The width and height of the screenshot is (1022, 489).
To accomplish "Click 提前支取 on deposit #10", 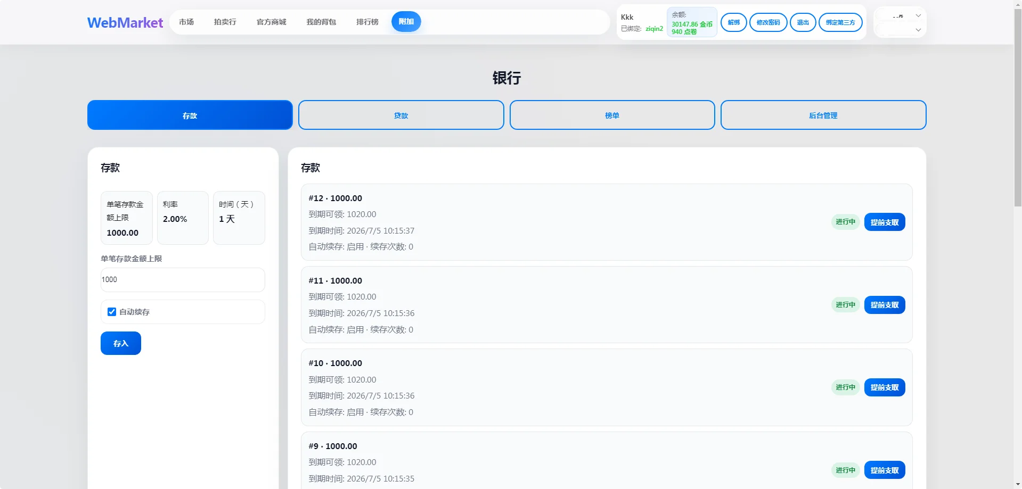I will pos(885,387).
